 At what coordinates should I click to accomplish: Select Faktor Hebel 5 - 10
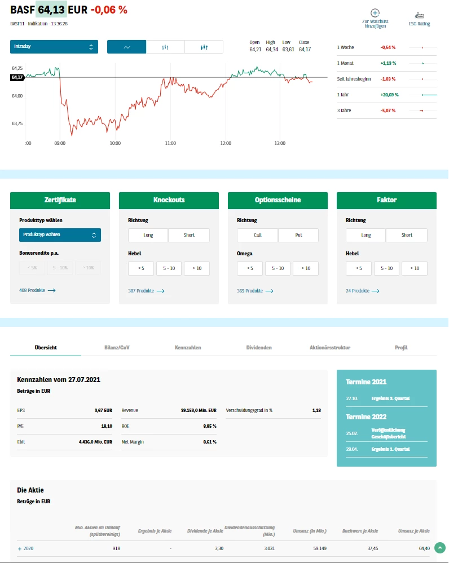pyautogui.click(x=387, y=269)
